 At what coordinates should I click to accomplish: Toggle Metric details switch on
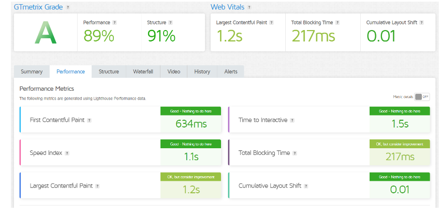coord(422,97)
